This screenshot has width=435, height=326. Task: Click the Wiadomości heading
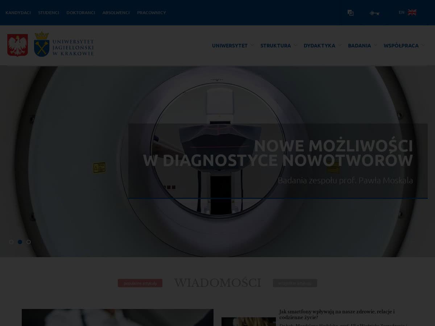pyautogui.click(x=217, y=283)
